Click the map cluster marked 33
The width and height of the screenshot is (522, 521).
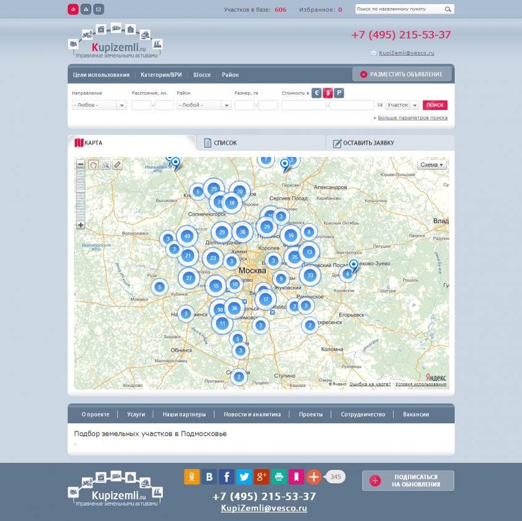[x=310, y=275]
